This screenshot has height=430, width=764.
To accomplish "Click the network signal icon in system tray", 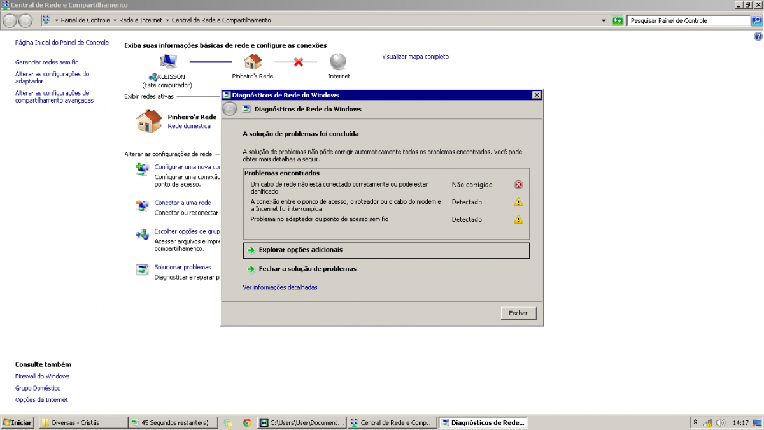I will pyautogui.click(x=708, y=422).
